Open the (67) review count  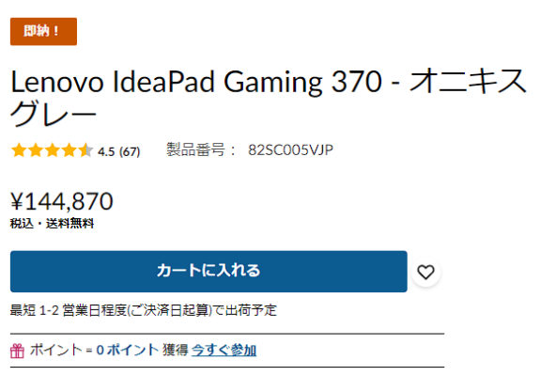pyautogui.click(x=130, y=151)
